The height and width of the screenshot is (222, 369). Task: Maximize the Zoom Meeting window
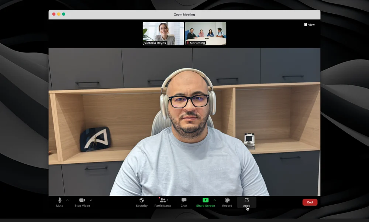pyautogui.click(x=63, y=14)
